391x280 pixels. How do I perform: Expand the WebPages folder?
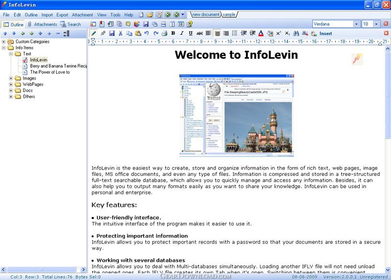pyautogui.click(x=11, y=84)
